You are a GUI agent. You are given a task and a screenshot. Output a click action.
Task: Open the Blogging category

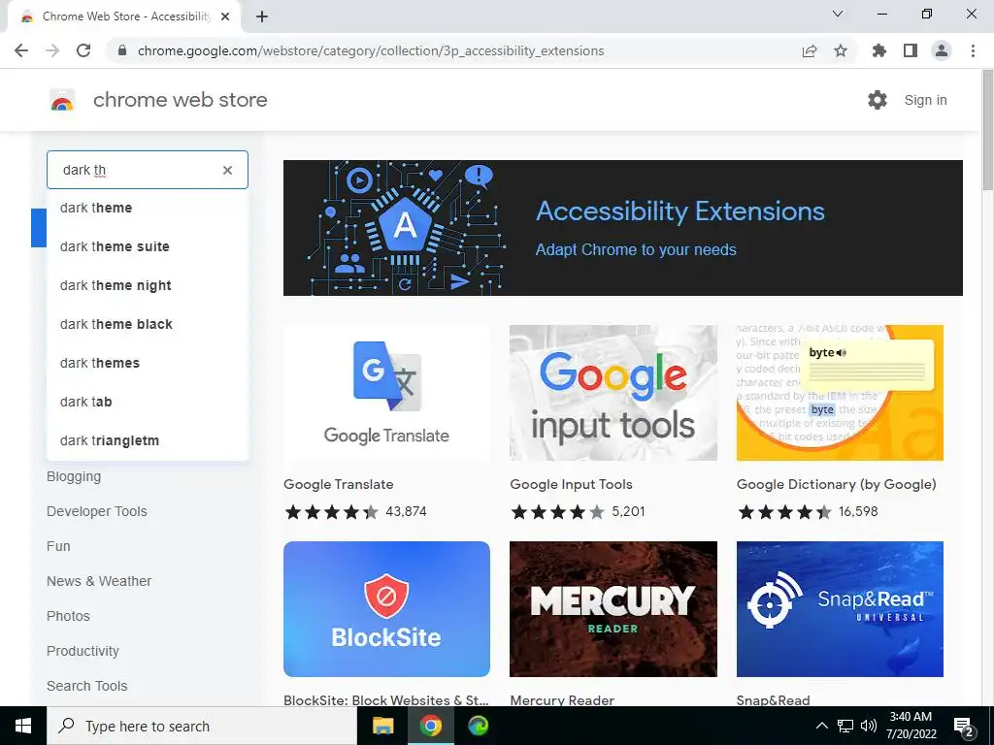[x=74, y=476]
